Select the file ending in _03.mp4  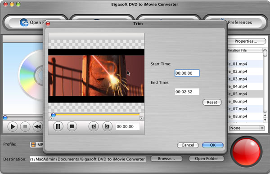pyautogui.click(x=245, y=79)
